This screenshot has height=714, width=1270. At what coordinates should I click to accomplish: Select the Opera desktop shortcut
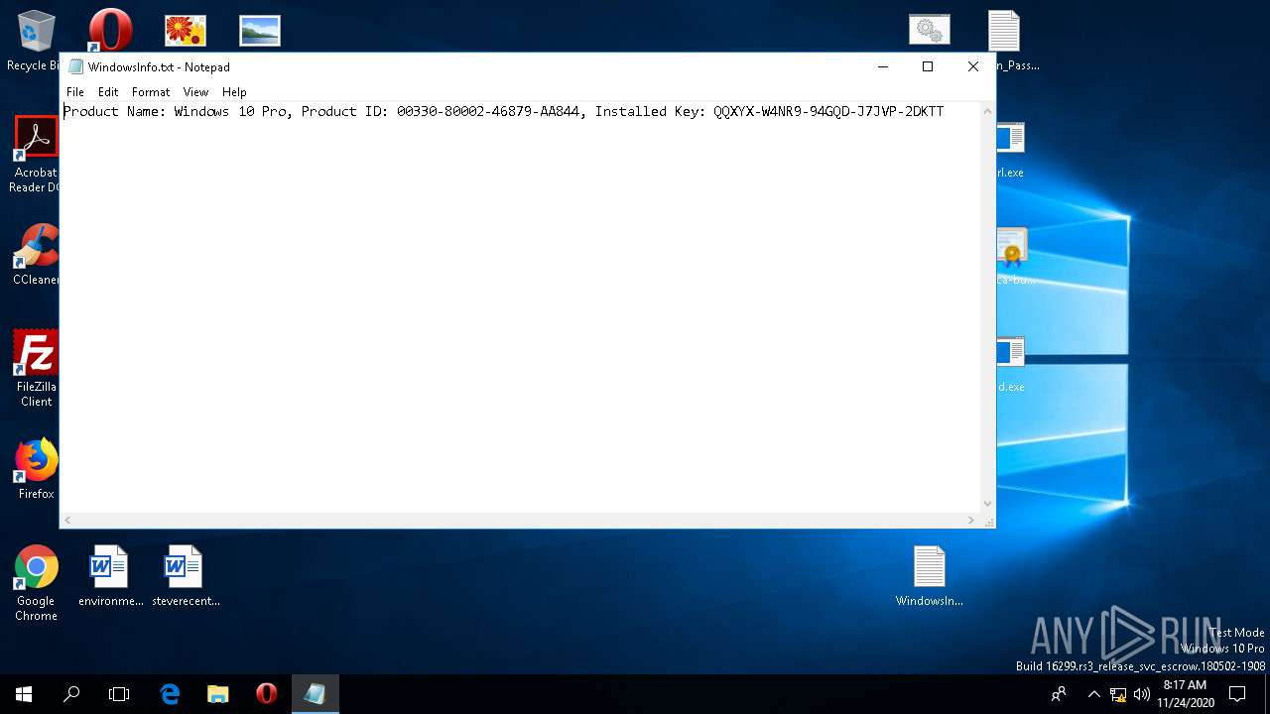pos(110,30)
